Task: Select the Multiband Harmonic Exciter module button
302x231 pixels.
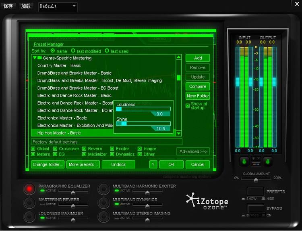Action: pyautogui.click(x=103, y=189)
